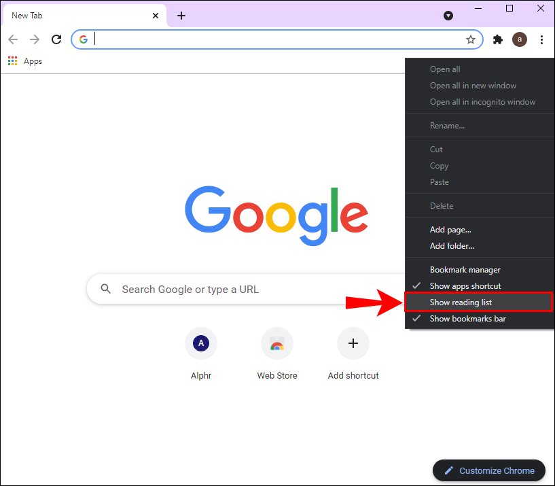Image resolution: width=555 pixels, height=486 pixels.
Task: Choose Open all in incognito window
Action: coord(480,102)
